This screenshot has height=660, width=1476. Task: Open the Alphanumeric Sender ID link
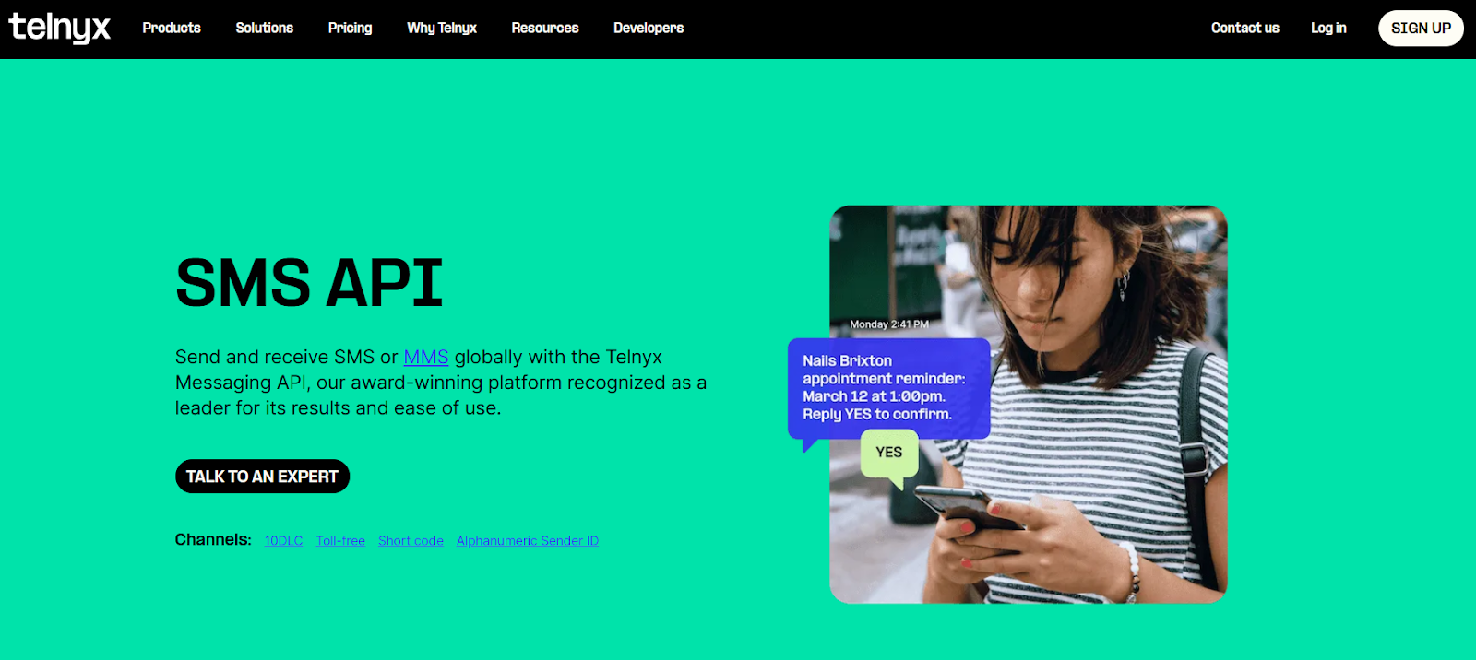(528, 541)
